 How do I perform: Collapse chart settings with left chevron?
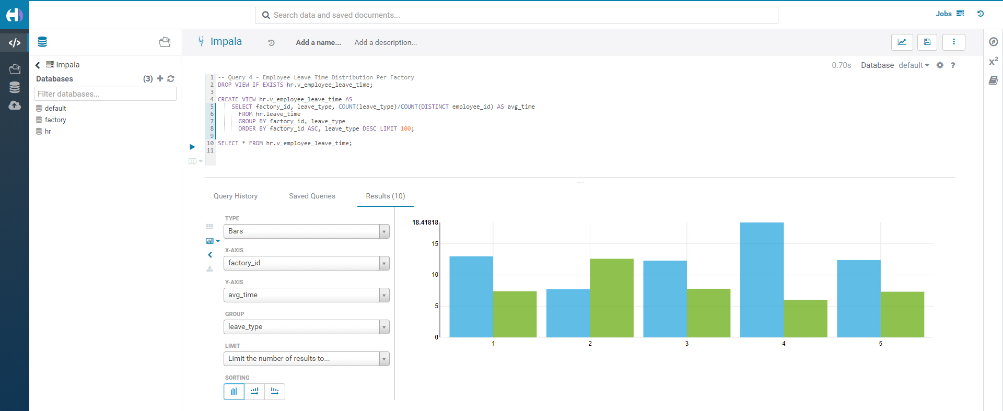(210, 255)
